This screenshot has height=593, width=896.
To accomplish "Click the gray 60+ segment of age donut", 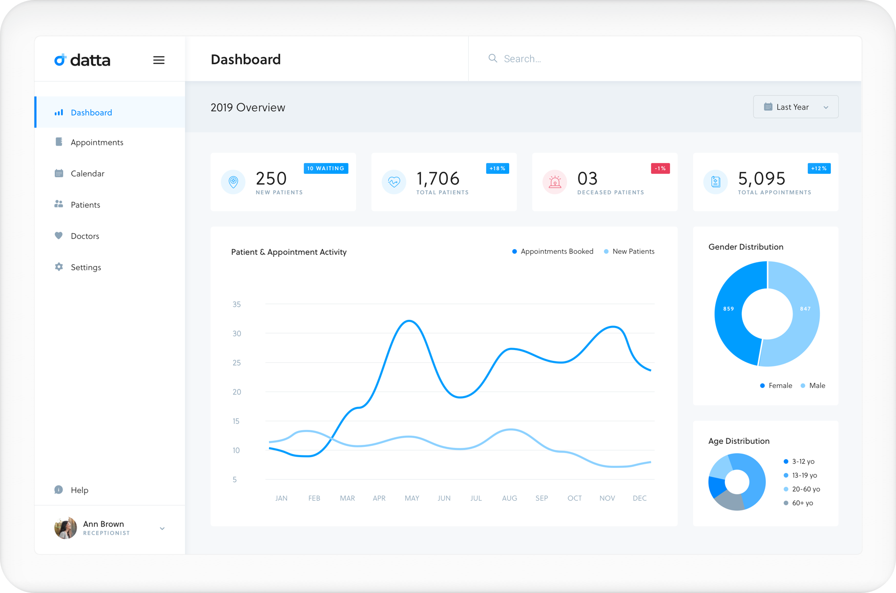I will pos(731,502).
